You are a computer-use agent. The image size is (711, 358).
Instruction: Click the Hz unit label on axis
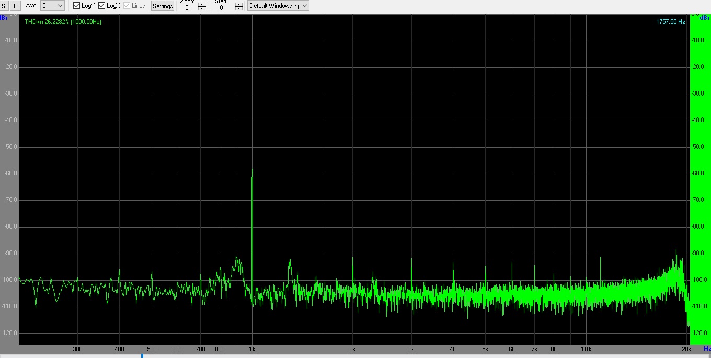(x=707, y=348)
